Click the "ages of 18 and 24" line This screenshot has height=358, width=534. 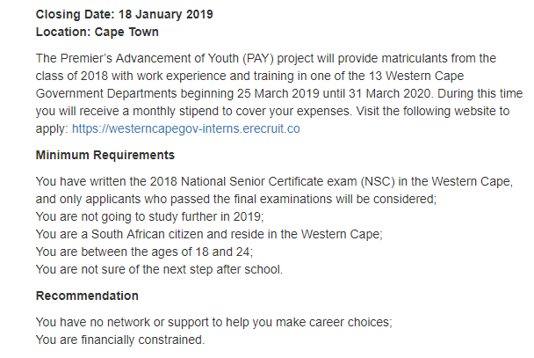coord(144,252)
